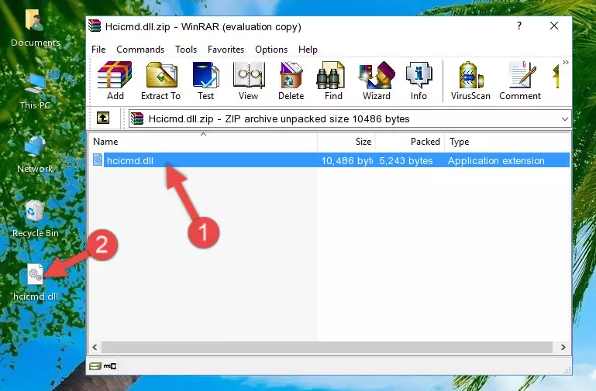Expand hidden toolbar buttons chevron

[565, 63]
